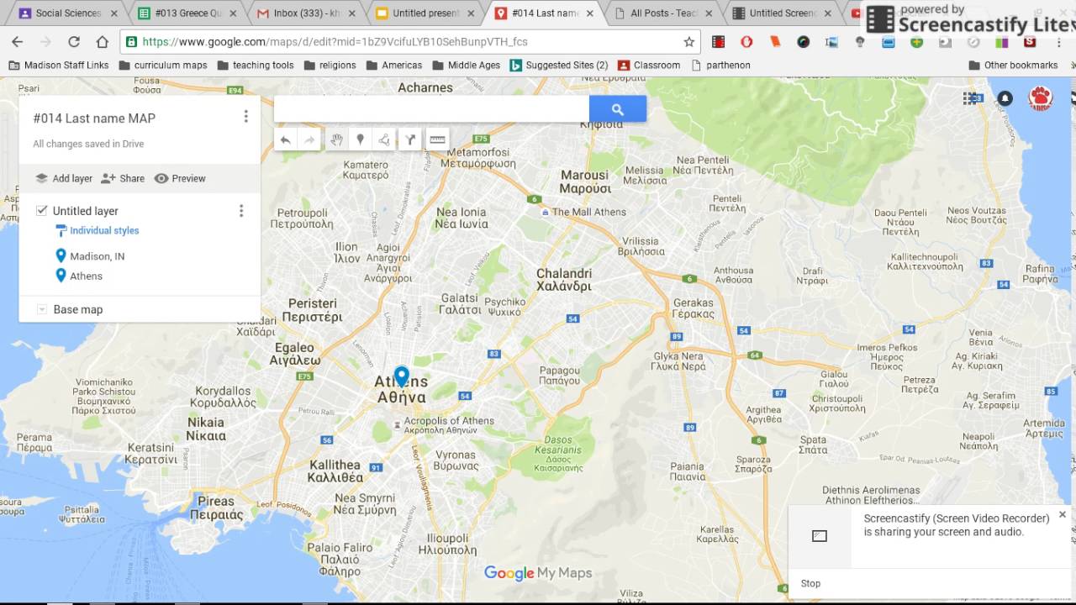Image resolution: width=1076 pixels, height=605 pixels.
Task: Select the add marker tool
Action: (x=360, y=140)
